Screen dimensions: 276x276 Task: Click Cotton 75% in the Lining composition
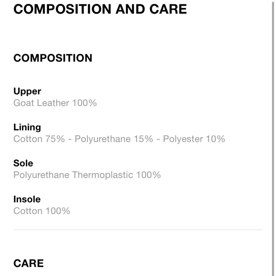39,139
